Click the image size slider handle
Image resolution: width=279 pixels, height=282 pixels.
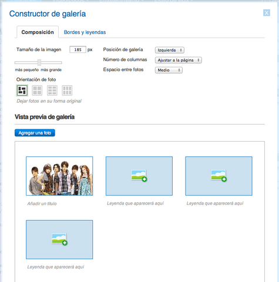39,62
